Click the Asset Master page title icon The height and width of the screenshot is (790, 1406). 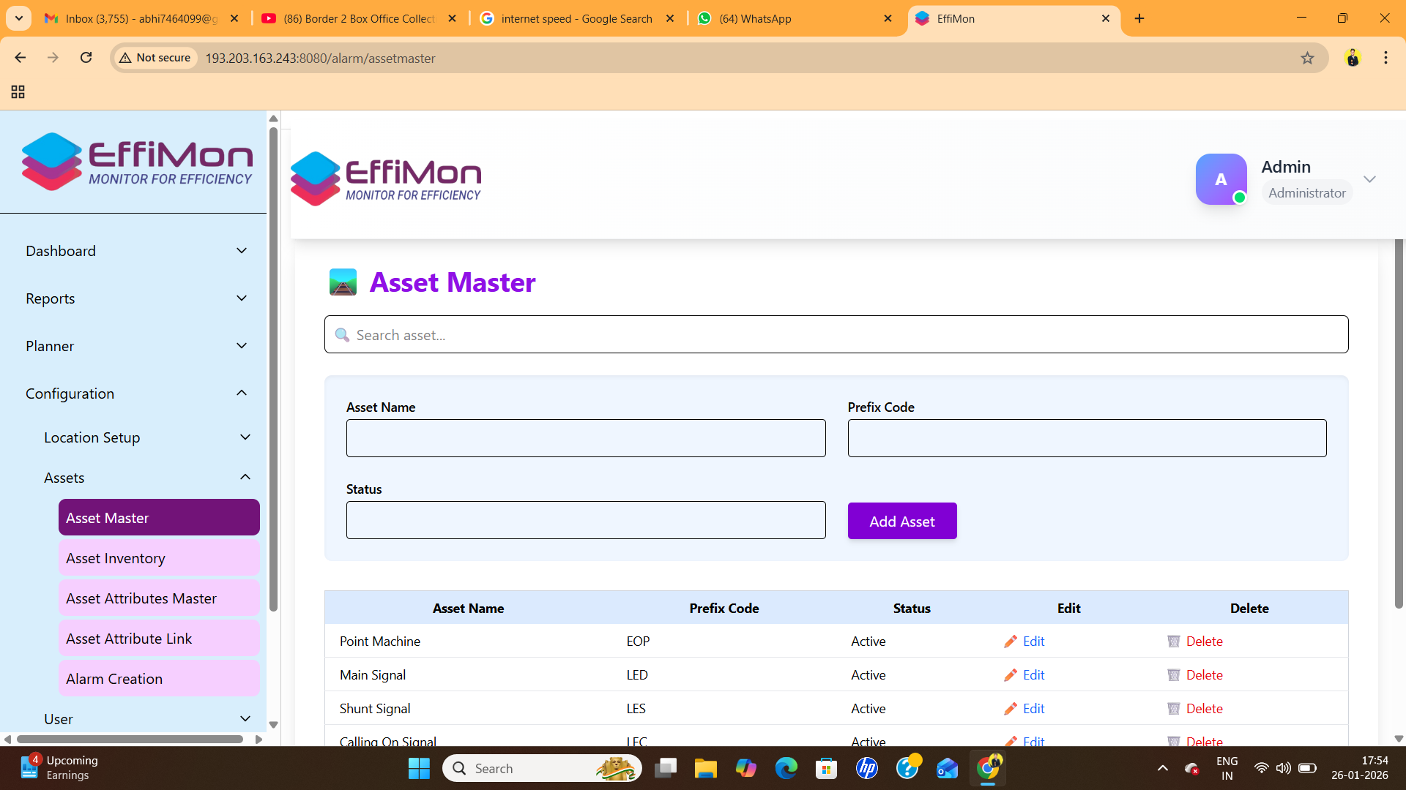pos(343,282)
